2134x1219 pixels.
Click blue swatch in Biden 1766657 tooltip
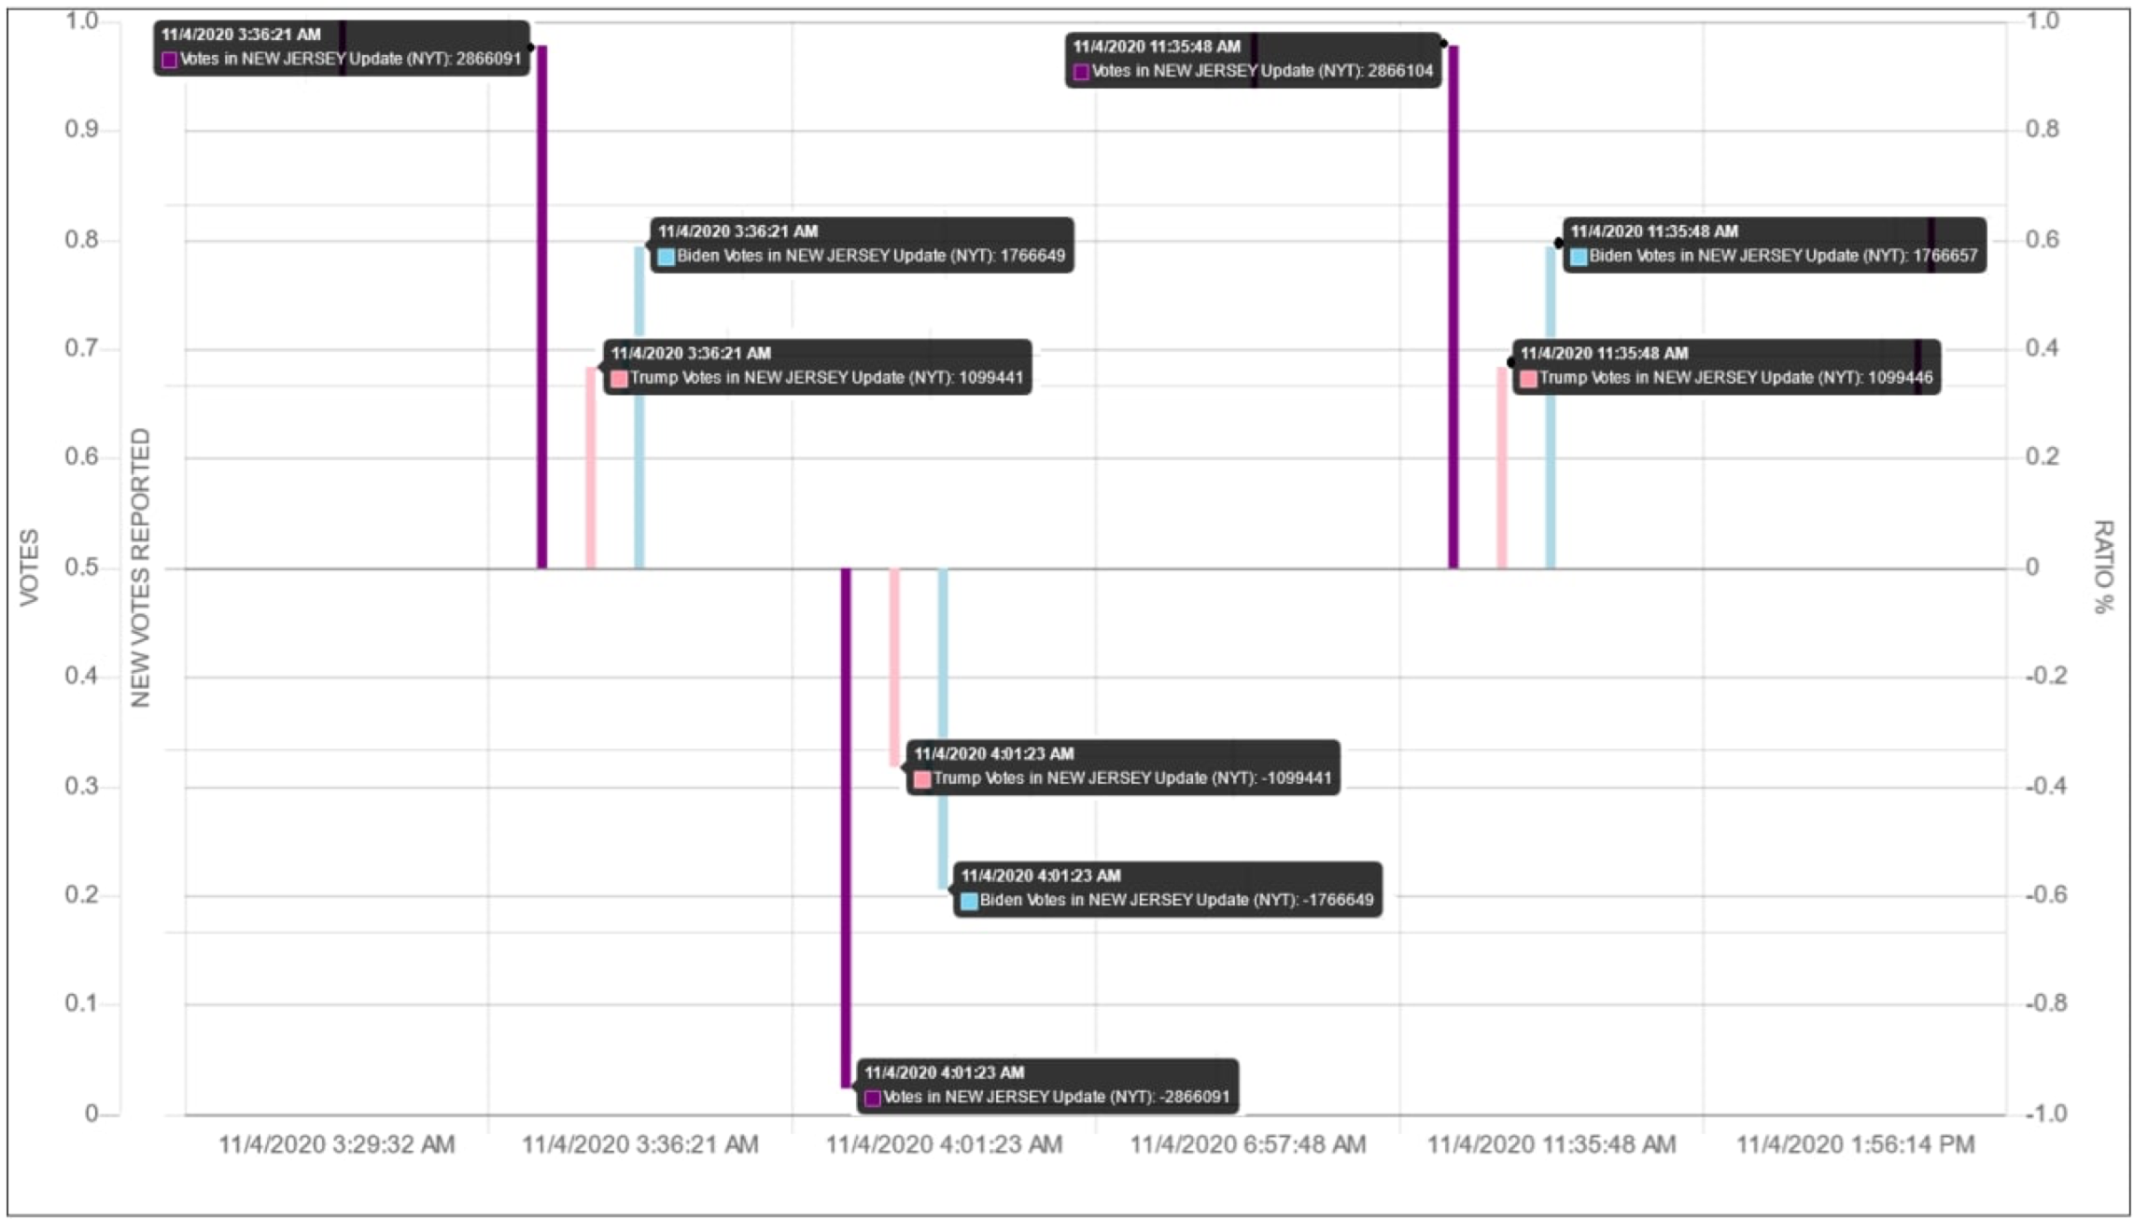[1578, 257]
